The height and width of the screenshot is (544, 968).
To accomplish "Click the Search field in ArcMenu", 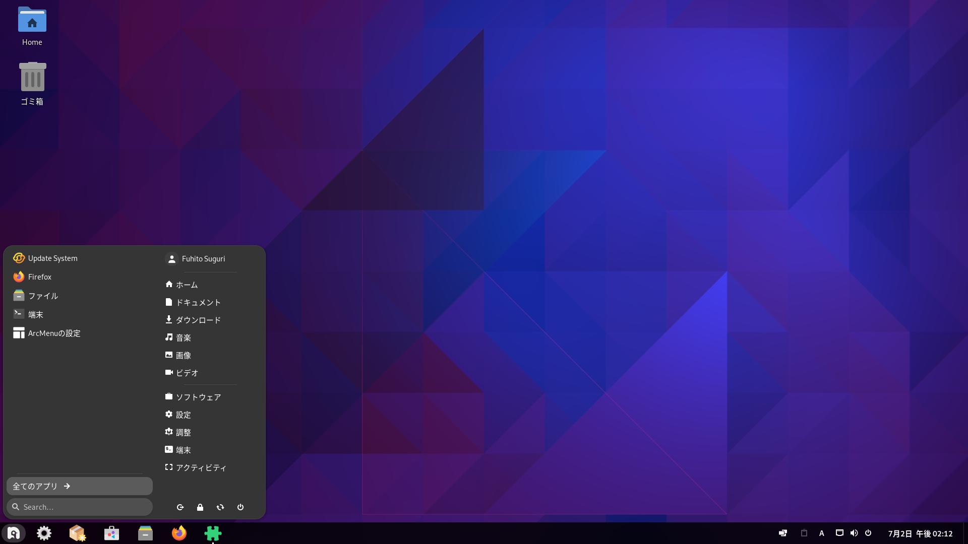I will point(80,507).
